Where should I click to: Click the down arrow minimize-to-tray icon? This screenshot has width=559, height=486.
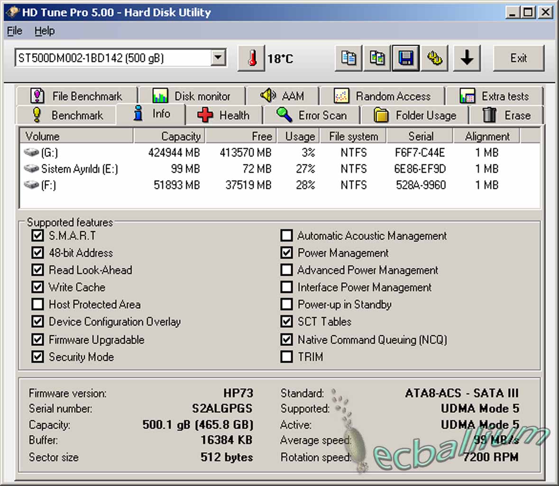pos(467,58)
